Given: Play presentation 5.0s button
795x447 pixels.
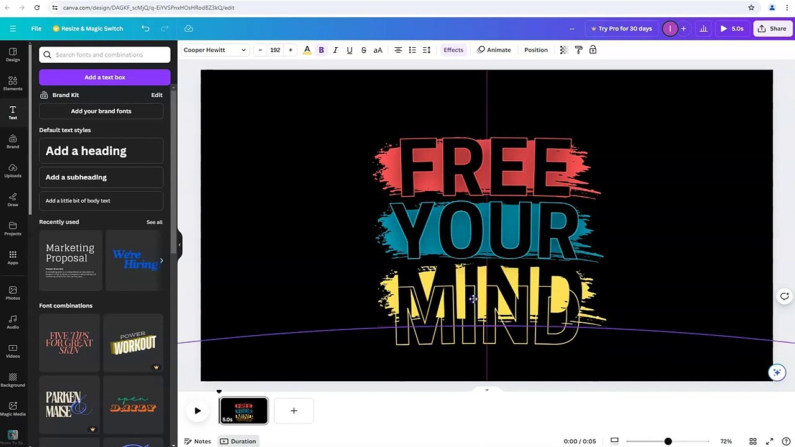Looking at the screenshot, I should (x=732, y=29).
